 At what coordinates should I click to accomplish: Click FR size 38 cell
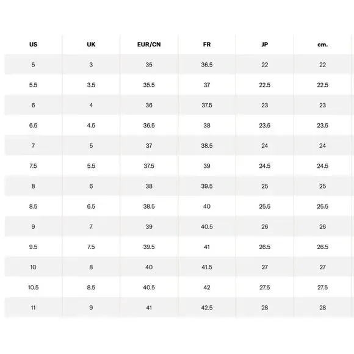tap(206, 126)
